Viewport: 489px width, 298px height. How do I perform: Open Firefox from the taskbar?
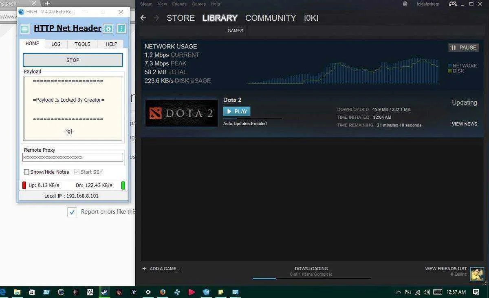click(x=163, y=292)
